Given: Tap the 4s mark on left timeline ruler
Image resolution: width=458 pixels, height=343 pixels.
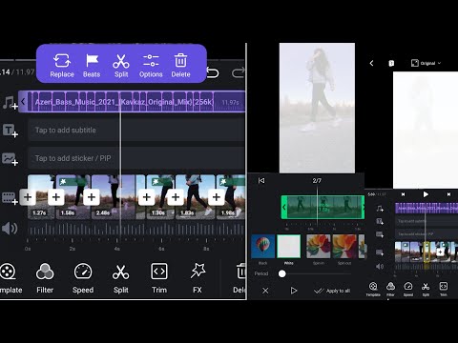Looking at the screenshot, I should (x=117, y=249).
